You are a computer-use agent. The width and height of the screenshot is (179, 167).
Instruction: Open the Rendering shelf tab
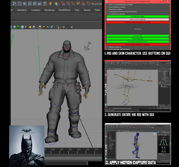[49, 10]
